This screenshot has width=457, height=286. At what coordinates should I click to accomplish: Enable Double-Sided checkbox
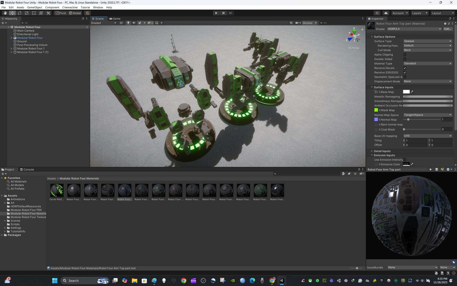click(x=405, y=59)
